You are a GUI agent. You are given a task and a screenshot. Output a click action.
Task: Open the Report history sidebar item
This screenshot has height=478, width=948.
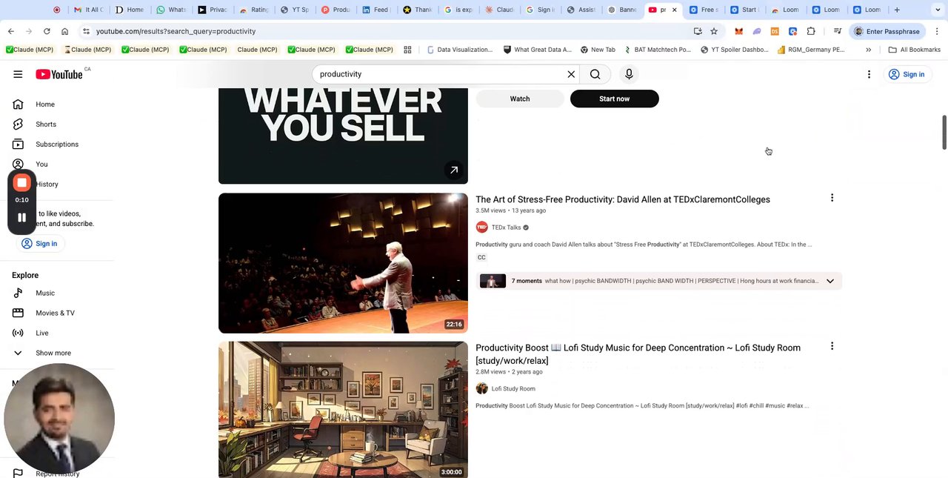pyautogui.click(x=58, y=474)
